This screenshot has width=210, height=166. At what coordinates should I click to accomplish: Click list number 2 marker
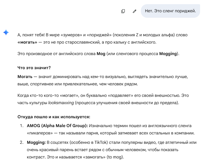point(22,143)
